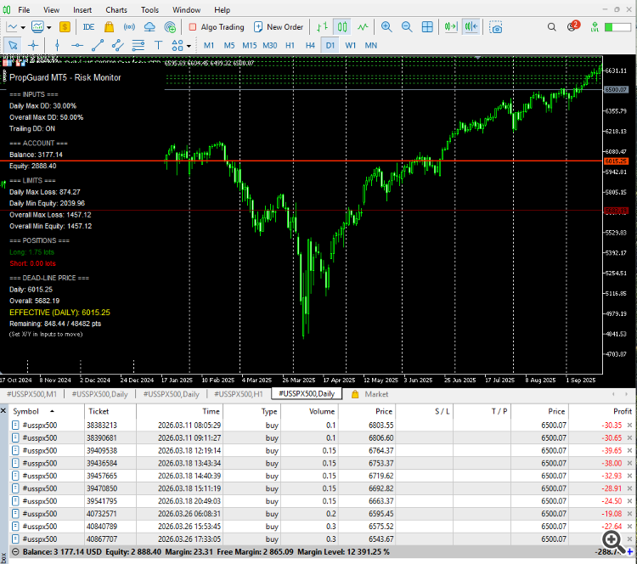
Task: Select the horizontal line drawing tool
Action: point(77,46)
